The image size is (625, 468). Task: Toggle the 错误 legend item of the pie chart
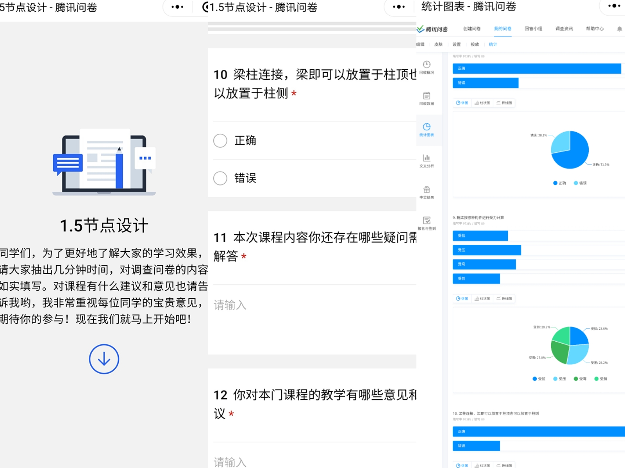(x=580, y=183)
